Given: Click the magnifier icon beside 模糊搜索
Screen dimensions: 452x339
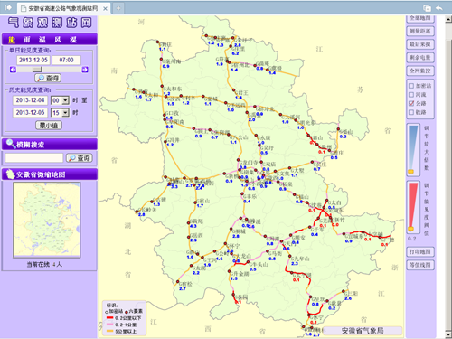Looking at the screenshot, I should pos(11,144).
